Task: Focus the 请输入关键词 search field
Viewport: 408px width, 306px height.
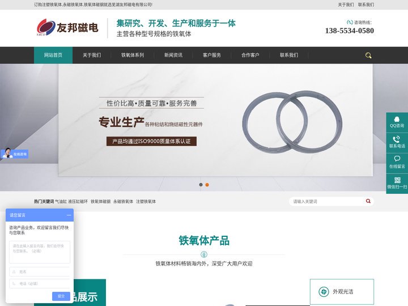Action: point(326,201)
